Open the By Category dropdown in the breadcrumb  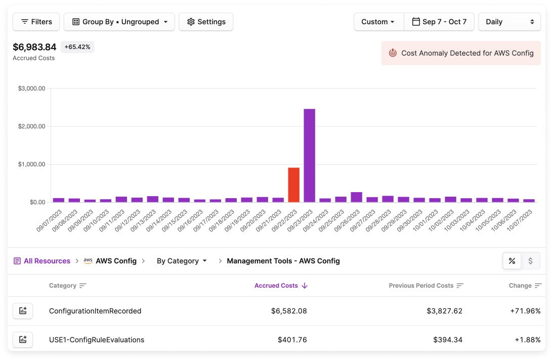(182, 261)
